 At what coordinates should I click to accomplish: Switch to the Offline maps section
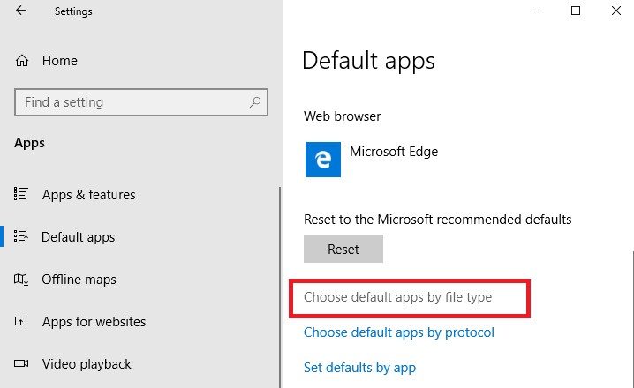coord(79,280)
